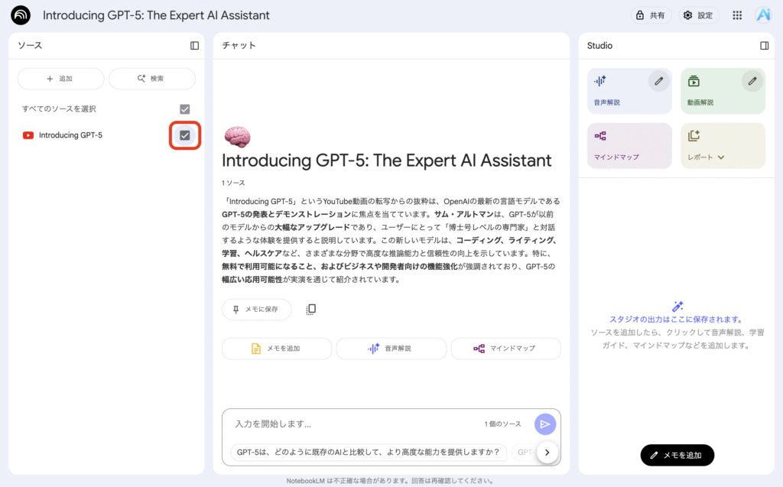Click the black メモを追加 button in Studio
The width and height of the screenshot is (783, 487).
point(677,455)
